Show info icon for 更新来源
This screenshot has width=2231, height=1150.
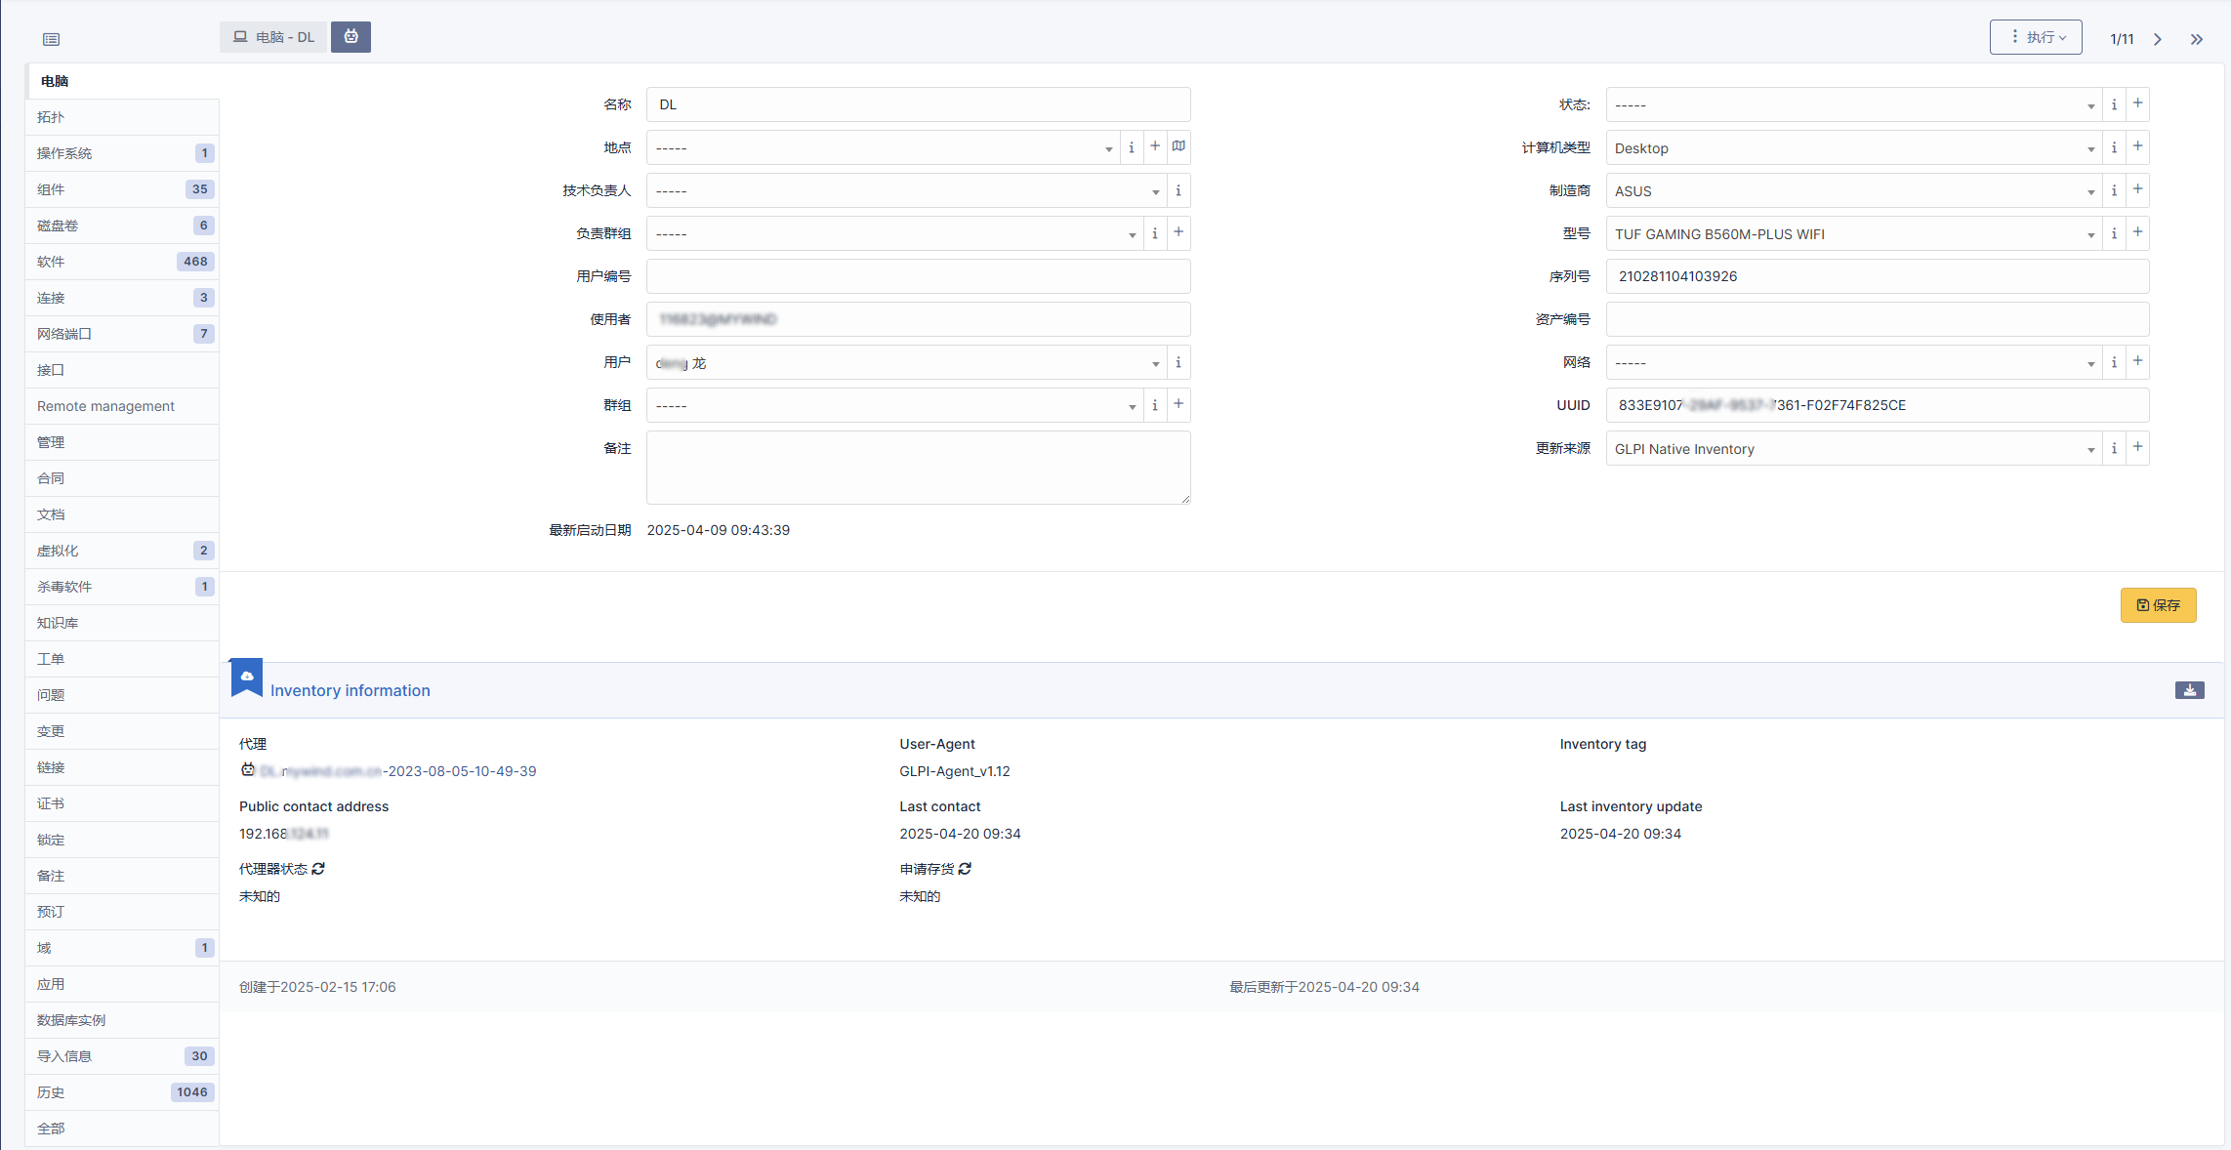tap(2115, 448)
